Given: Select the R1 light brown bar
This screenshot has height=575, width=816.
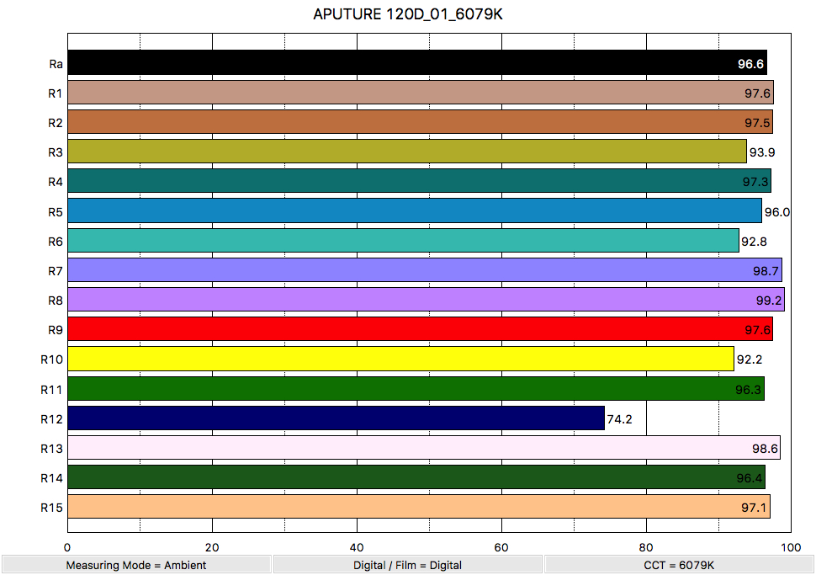Looking at the screenshot, I should [420, 93].
